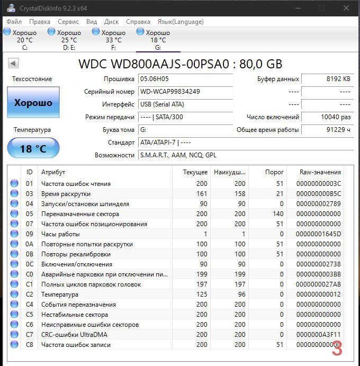Click status icon for C1 Полных циклов парковок

point(14,284)
